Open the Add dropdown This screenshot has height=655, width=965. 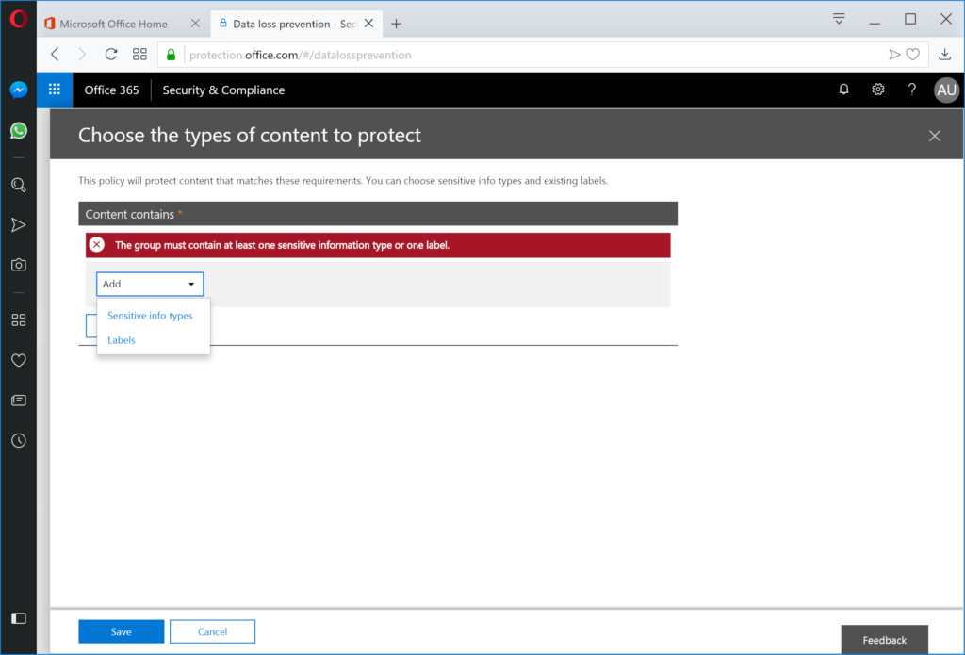(x=149, y=283)
